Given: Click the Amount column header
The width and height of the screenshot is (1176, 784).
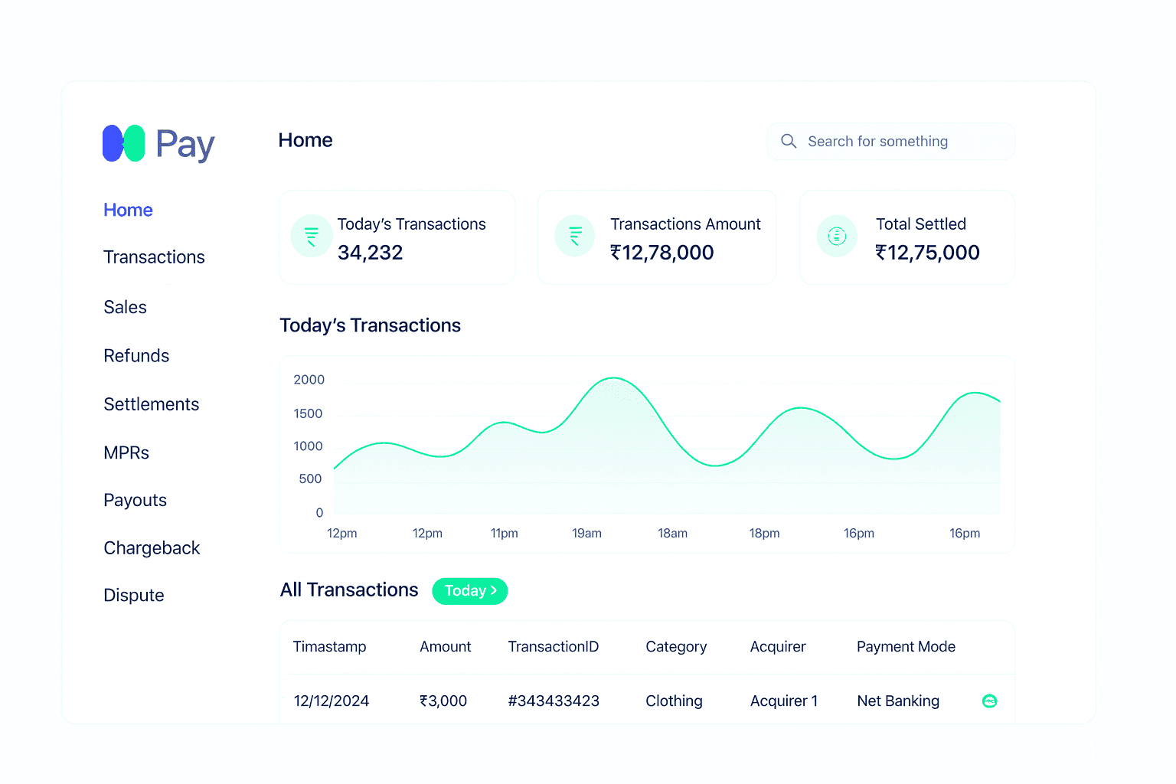Looking at the screenshot, I should click(x=445, y=647).
